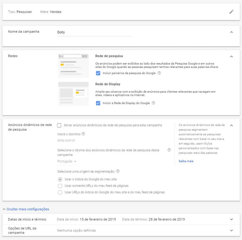Collapse the Redes section chevron
The image size is (242, 240).
coord(231,56)
